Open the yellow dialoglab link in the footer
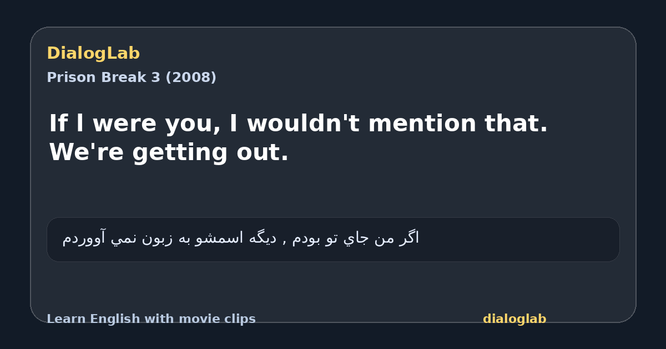The image size is (666, 349). point(514,319)
